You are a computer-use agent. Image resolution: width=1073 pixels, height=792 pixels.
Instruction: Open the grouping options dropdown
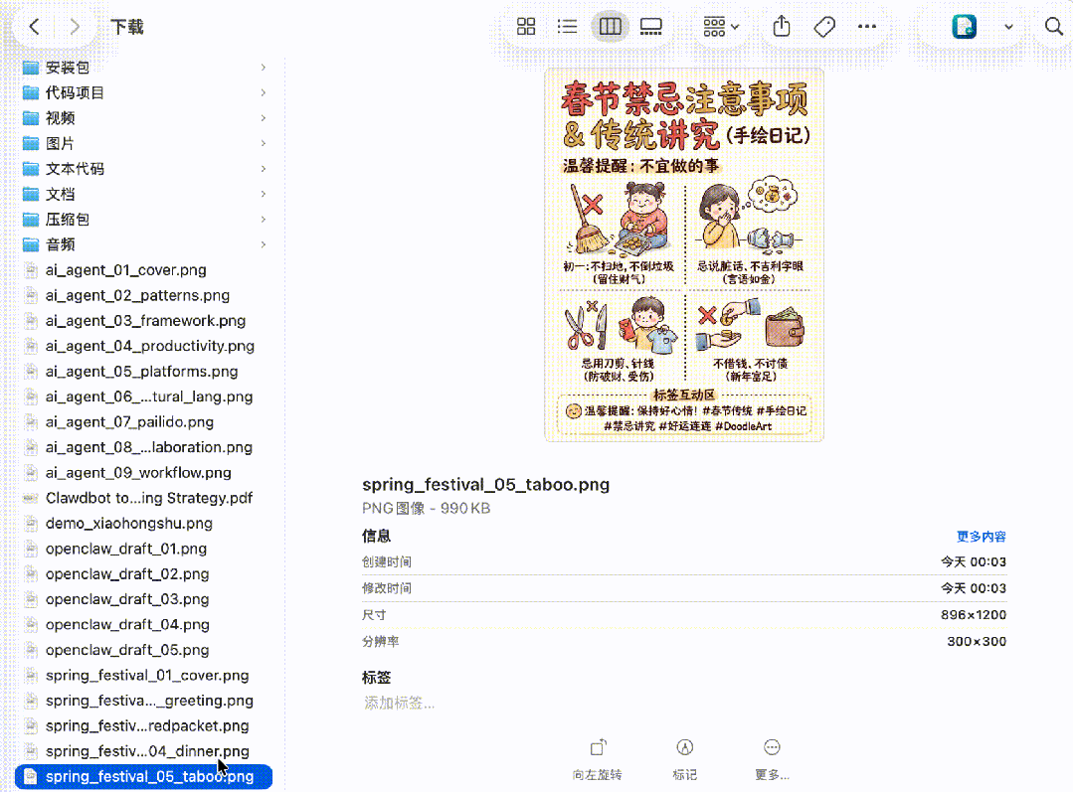click(720, 27)
